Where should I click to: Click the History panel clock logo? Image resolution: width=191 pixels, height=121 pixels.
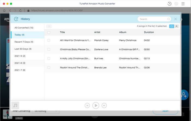16,19
